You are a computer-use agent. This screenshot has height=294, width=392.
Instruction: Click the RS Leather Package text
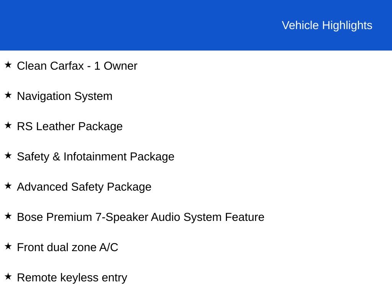pyautogui.click(x=70, y=126)
